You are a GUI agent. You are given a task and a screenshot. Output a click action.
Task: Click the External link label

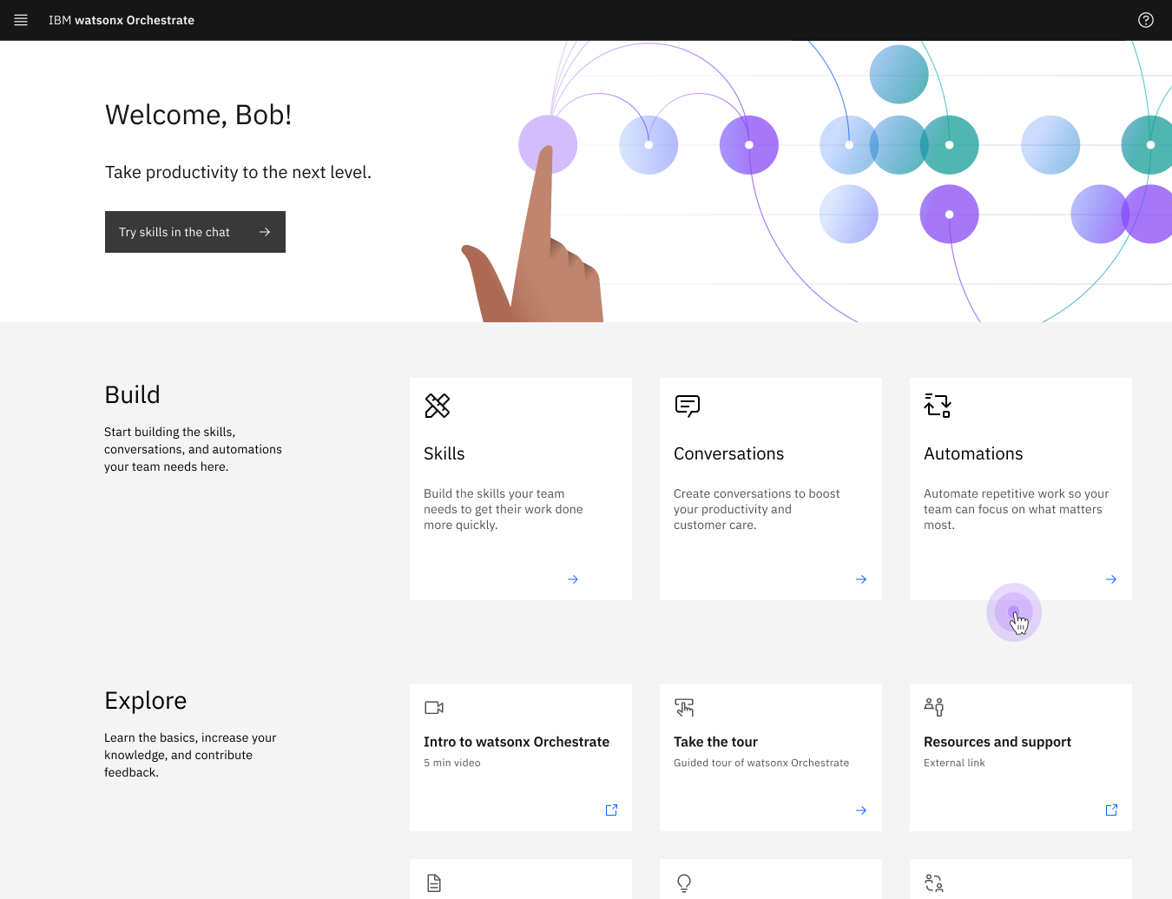pos(954,763)
